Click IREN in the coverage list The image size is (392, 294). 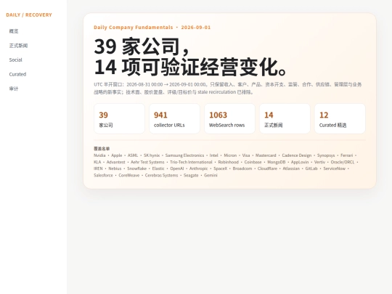click(98, 168)
